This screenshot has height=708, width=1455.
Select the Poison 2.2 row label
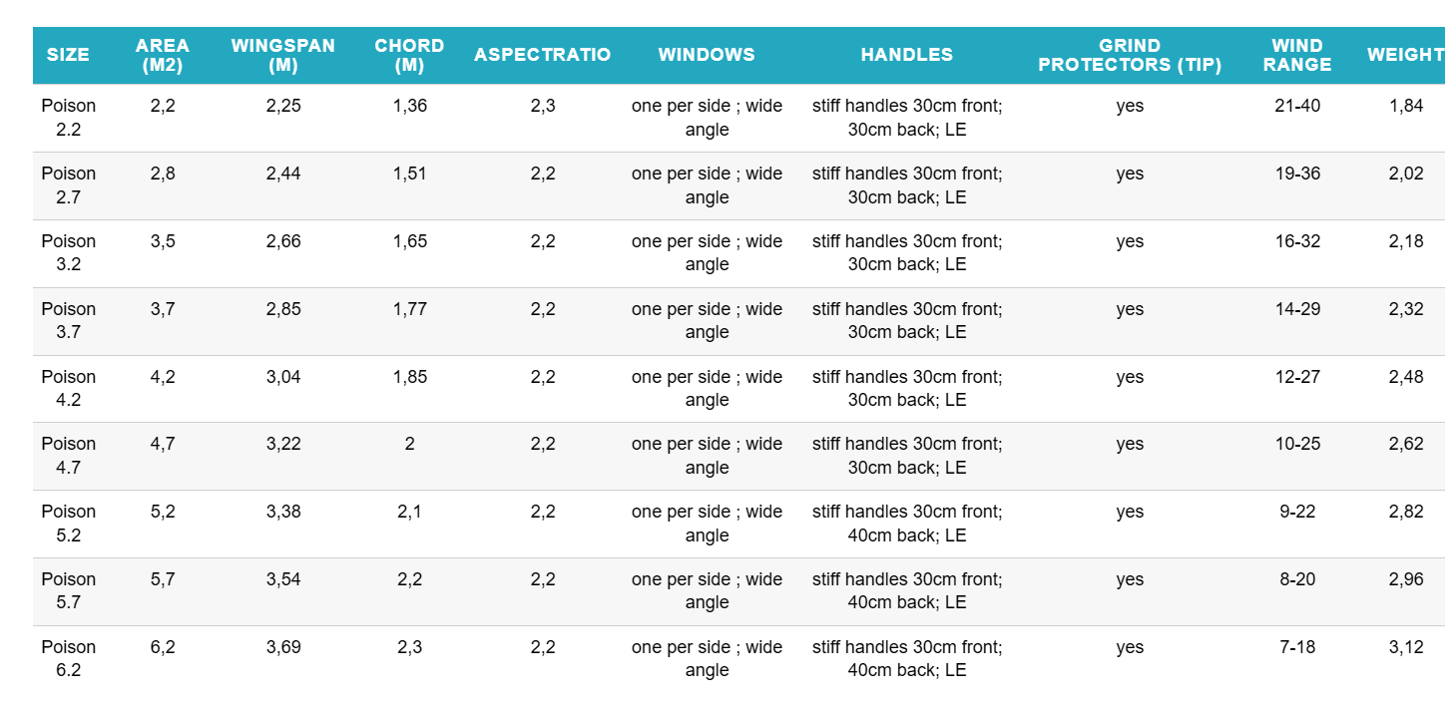68,118
